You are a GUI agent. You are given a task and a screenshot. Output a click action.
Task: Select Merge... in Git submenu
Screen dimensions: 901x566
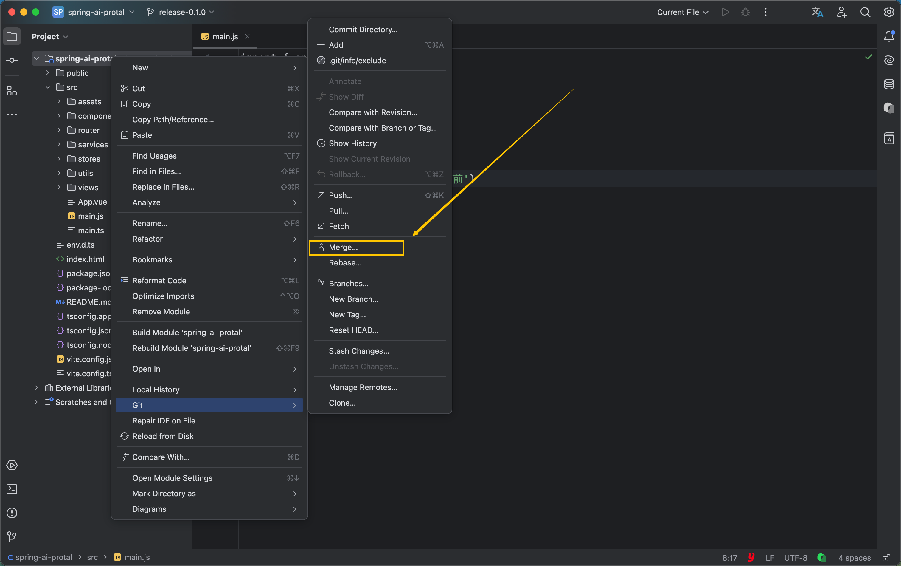coord(343,248)
